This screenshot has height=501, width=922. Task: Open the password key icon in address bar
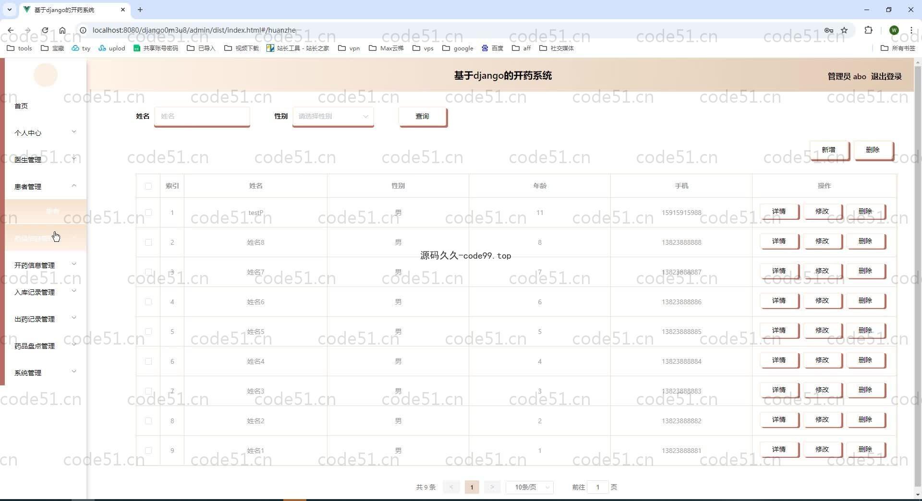(829, 30)
